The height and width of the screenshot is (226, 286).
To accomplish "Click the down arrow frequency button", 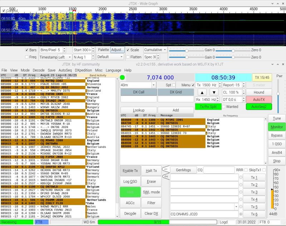I will point(214,92).
